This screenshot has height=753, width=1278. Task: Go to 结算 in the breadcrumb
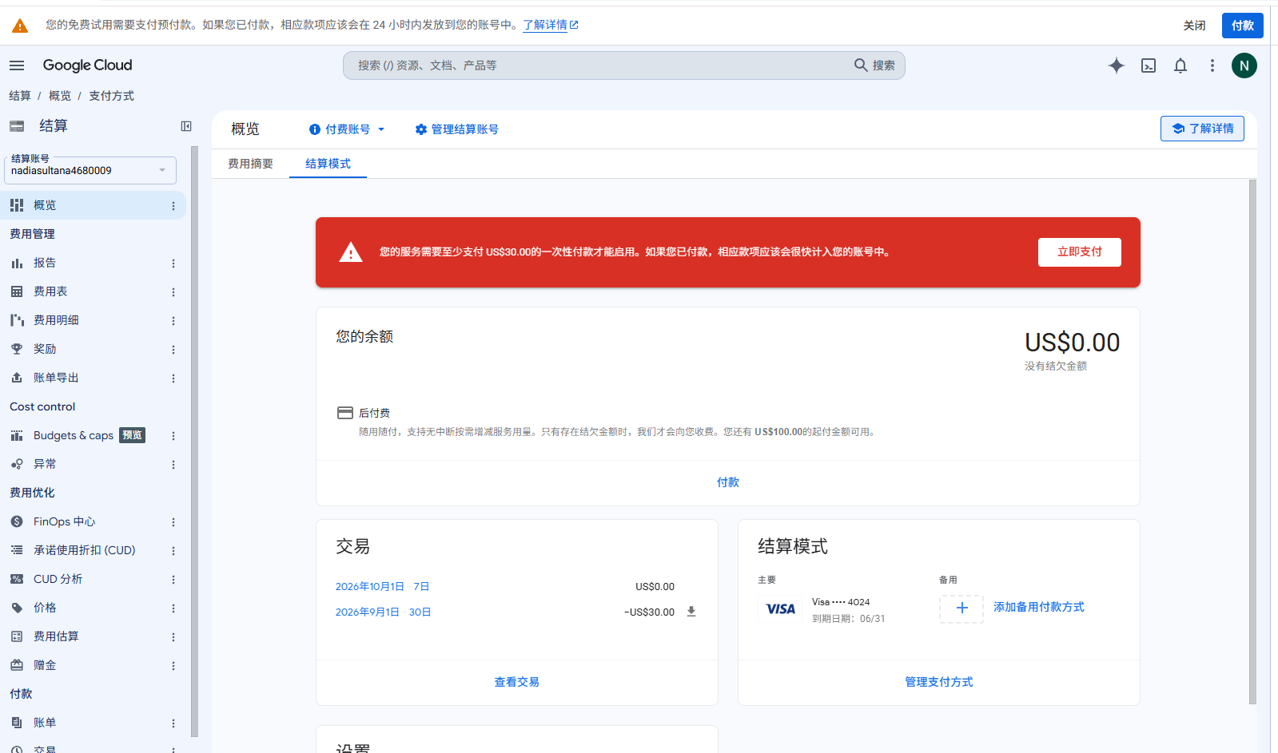coord(20,96)
